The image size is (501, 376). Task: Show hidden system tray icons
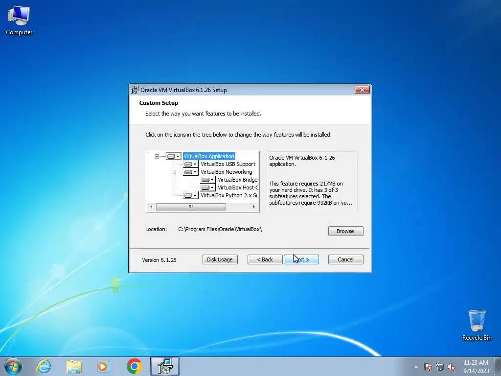(416, 367)
